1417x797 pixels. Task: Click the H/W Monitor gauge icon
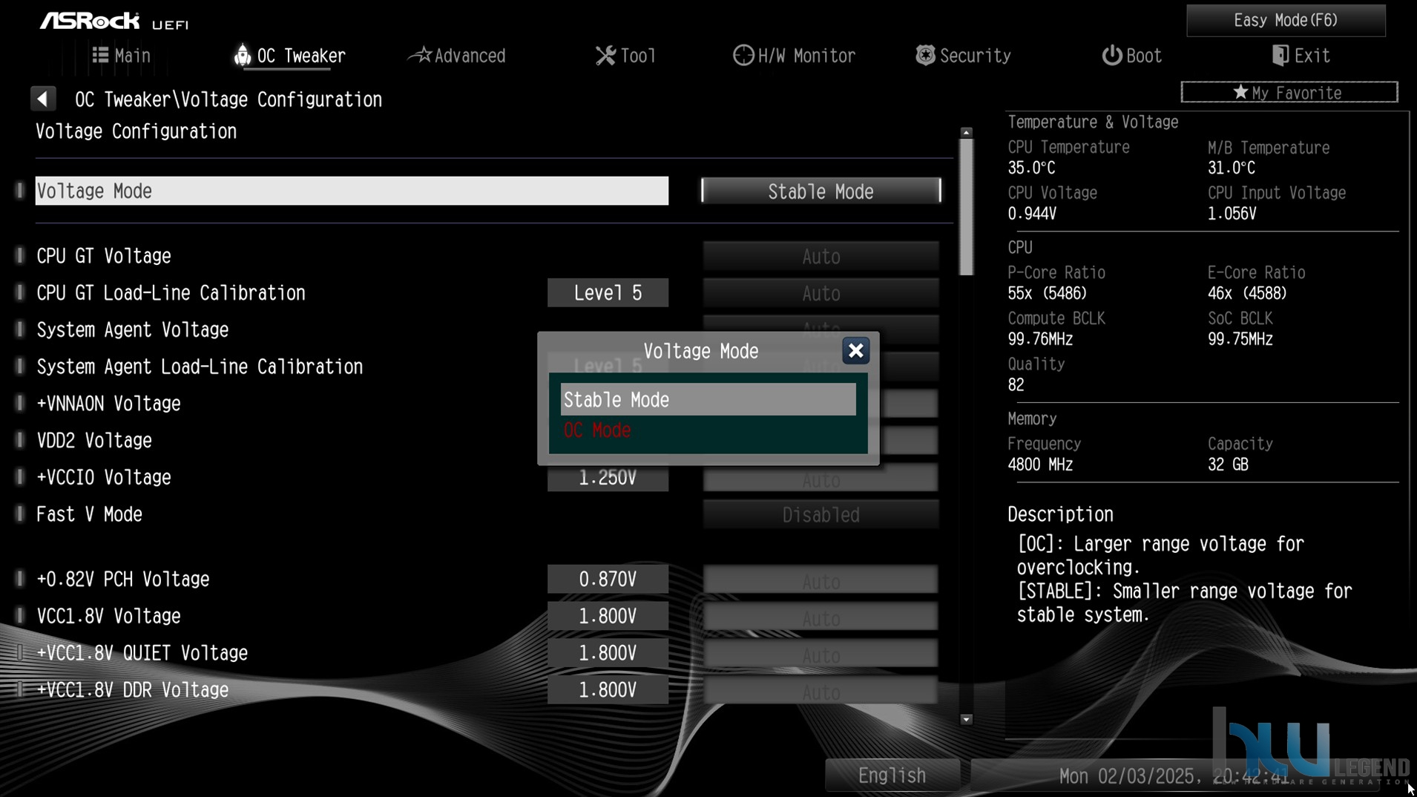(743, 55)
